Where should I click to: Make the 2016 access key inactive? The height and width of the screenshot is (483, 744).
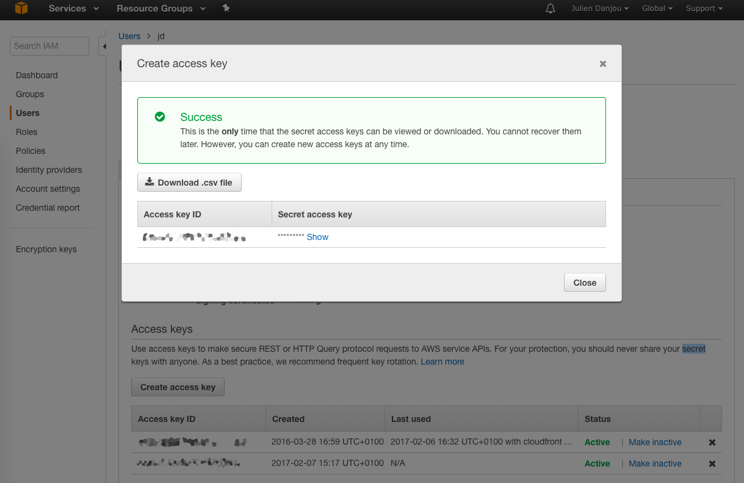point(655,443)
